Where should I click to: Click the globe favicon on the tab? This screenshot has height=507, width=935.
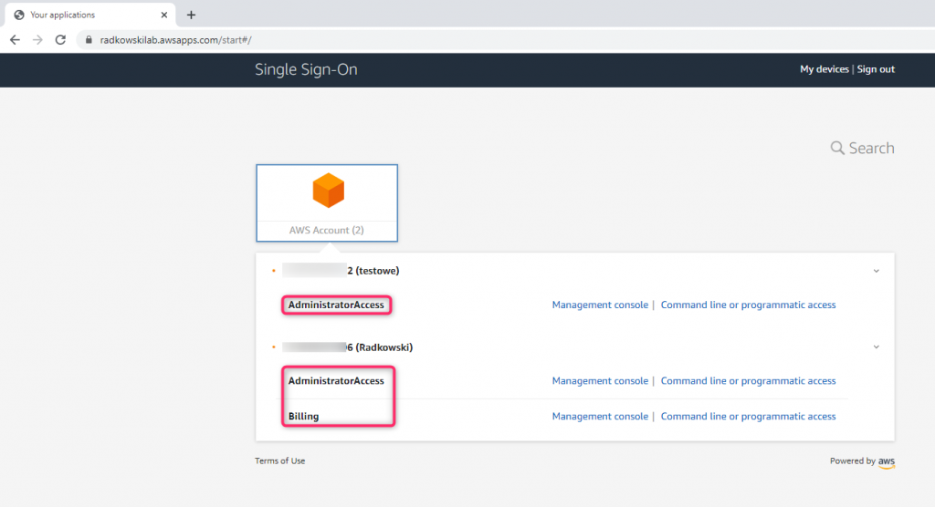coord(19,15)
